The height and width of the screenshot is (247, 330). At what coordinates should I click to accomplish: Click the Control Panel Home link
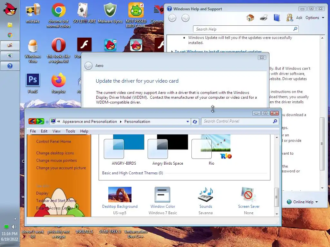(53, 142)
